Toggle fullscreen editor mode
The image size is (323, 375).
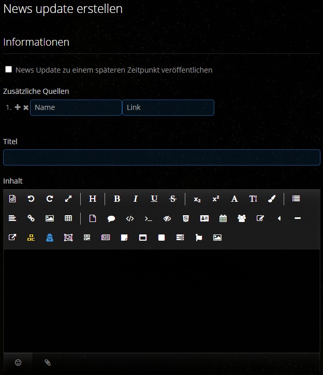68,199
